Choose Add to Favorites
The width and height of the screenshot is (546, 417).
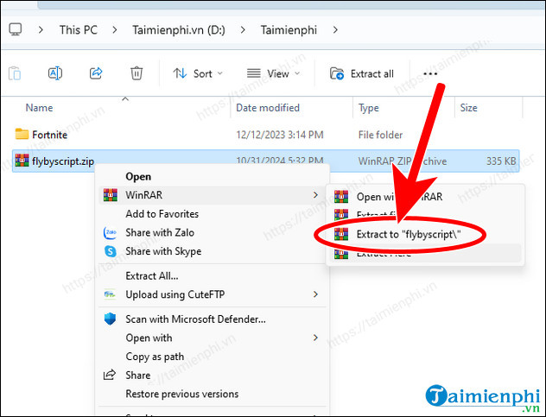[162, 214]
